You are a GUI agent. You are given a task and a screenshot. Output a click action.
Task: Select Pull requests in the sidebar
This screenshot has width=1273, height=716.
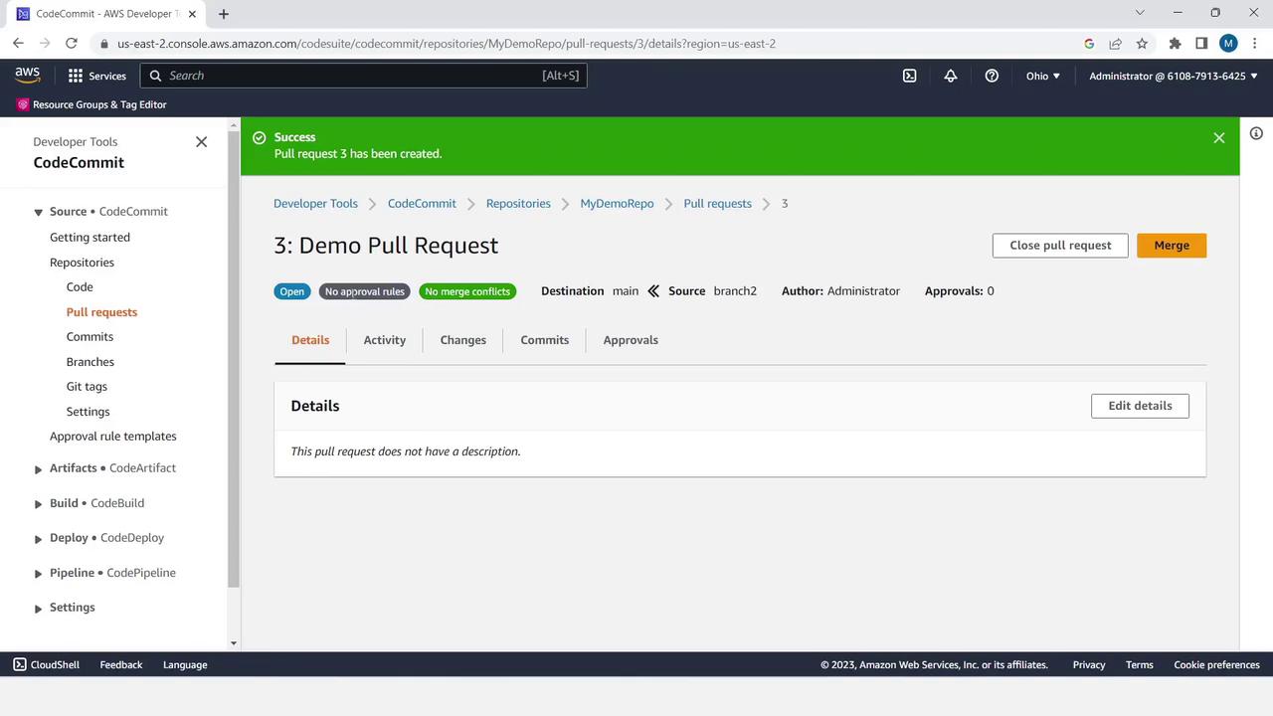coord(101,312)
